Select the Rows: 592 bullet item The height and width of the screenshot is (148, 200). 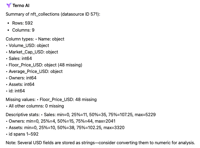[22, 23]
